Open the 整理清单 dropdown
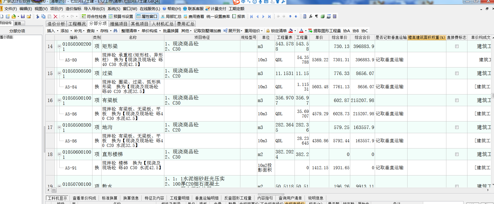This screenshot has height=204, width=494. 130,31
